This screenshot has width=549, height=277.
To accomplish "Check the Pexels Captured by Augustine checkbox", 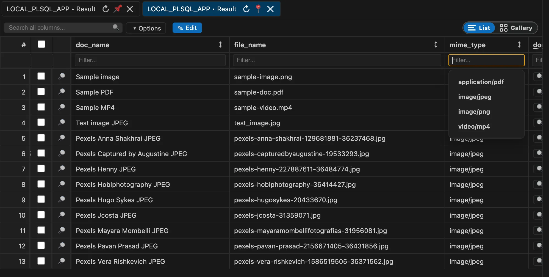I will coord(41,153).
